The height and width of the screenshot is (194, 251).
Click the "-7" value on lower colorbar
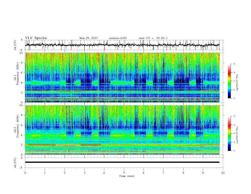pyautogui.click(x=234, y=151)
